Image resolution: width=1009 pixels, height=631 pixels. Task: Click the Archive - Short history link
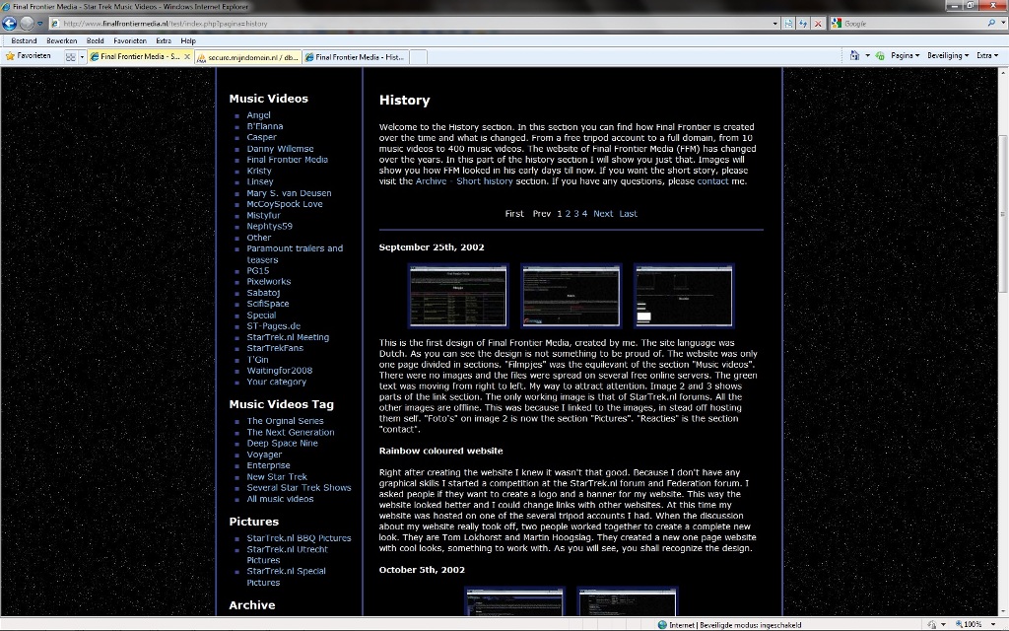point(464,181)
